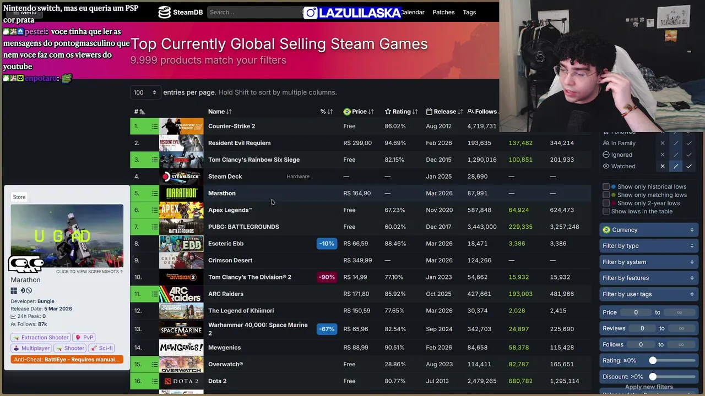Open the PvP tag

[84, 338]
